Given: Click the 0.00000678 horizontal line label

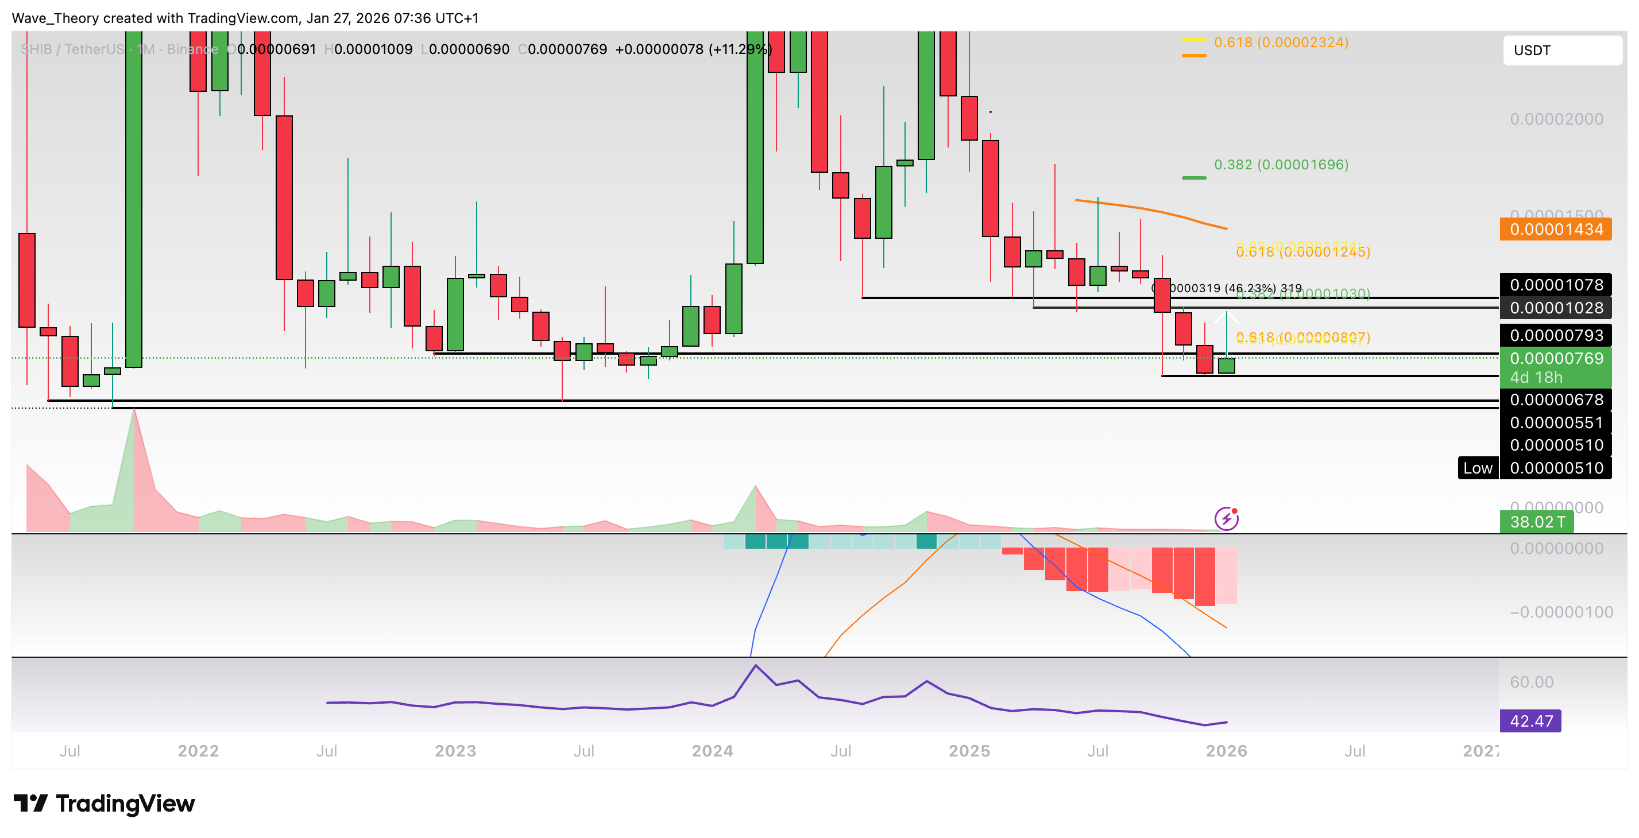Looking at the screenshot, I should pyautogui.click(x=1555, y=400).
